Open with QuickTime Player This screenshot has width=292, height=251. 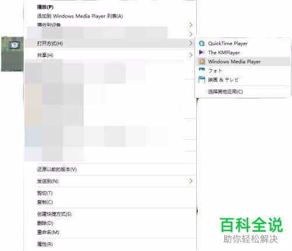pos(242,43)
